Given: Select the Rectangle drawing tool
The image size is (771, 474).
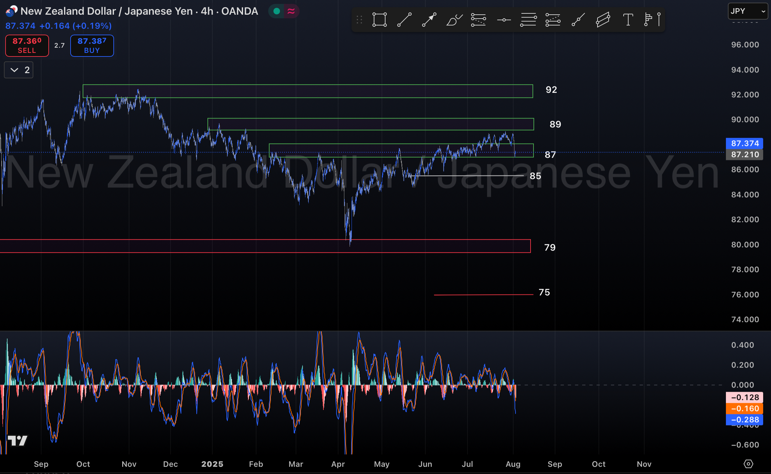Looking at the screenshot, I should tap(380, 20).
